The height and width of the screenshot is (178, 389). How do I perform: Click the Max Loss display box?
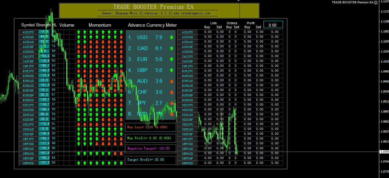click(151, 127)
